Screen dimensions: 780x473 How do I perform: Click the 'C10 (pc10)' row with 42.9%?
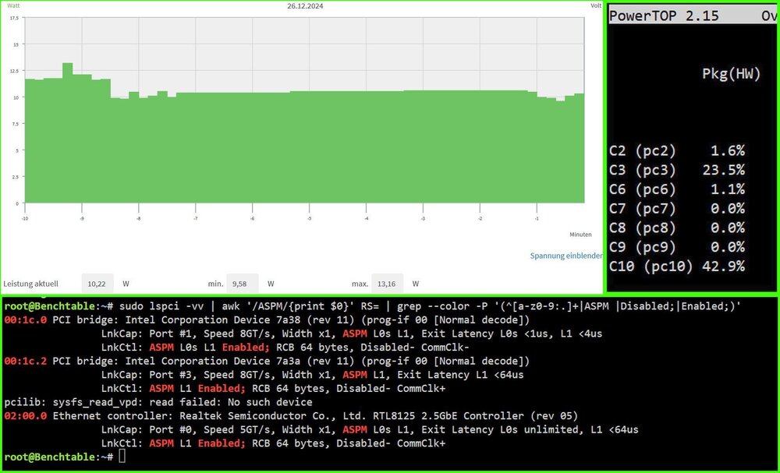[x=677, y=267]
